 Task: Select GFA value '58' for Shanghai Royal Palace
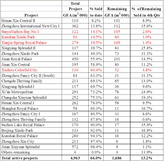(75, 109)
